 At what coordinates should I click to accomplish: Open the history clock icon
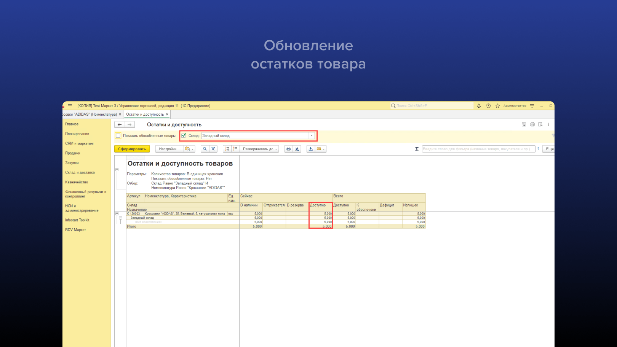point(488,106)
